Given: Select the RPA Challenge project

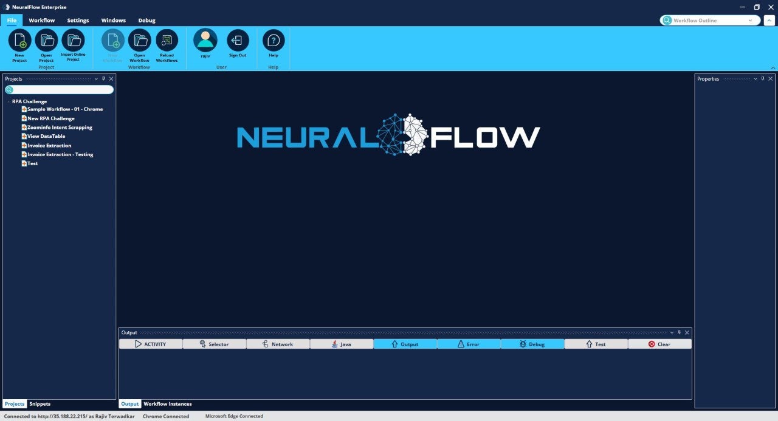Looking at the screenshot, I should click(29, 101).
